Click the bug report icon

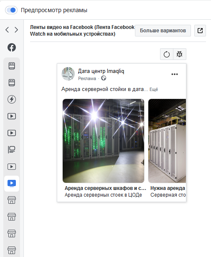pyautogui.click(x=180, y=54)
